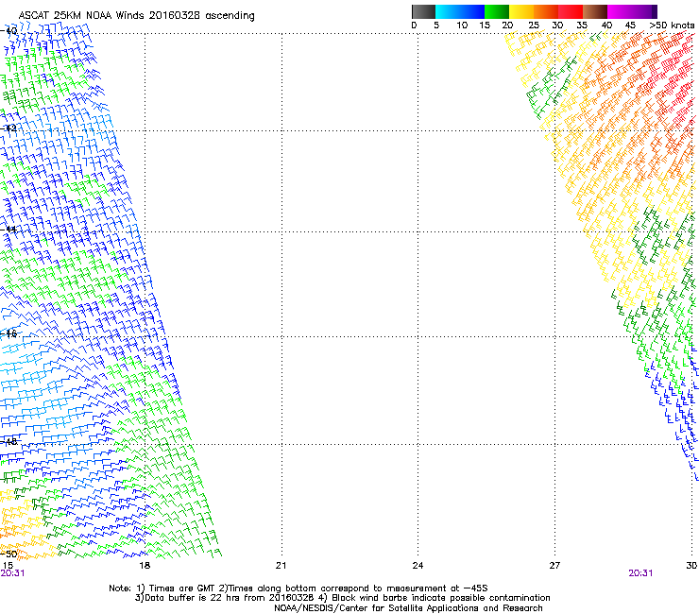699x614 pixels.
Task: Click the magenta-purple 40-50 knots colorbar segment
Action: 632,11
